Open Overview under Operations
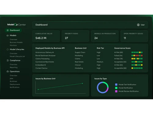Image resolution: width=153 pixels, height=114 pixels. (x=13, y=75)
